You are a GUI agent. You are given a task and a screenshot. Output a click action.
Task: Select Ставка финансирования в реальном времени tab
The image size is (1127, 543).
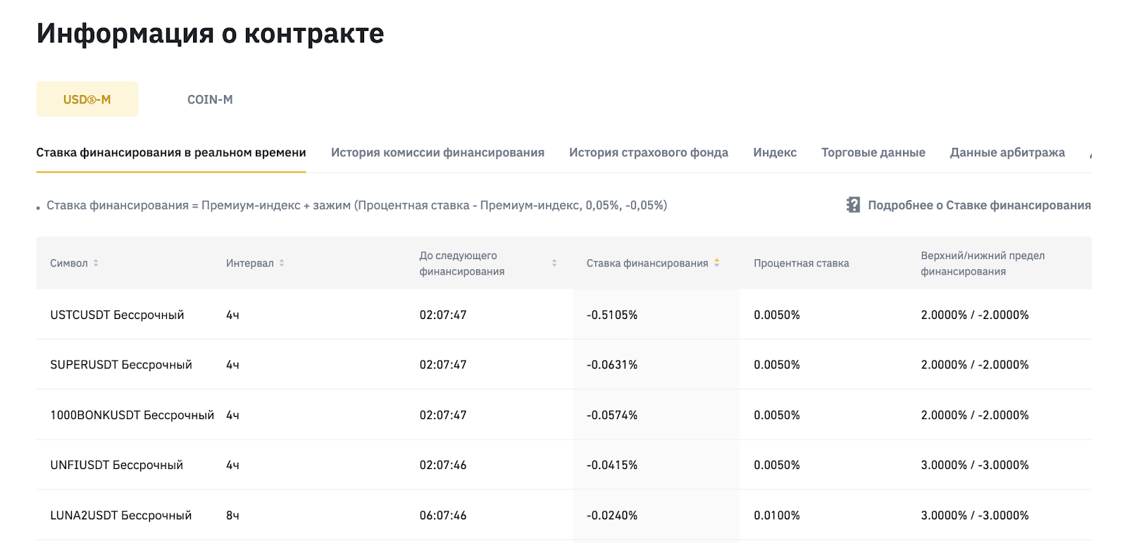click(171, 152)
